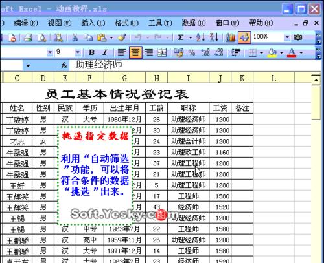This screenshot has width=324, height=263.
Task: Open the AutoSum functions dropdown arrow
Action: pos(191,37)
